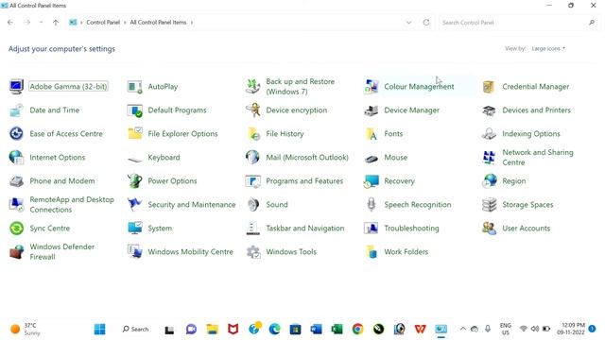Click the Speech Recognition link
The height and width of the screenshot is (340, 605).
pyautogui.click(x=418, y=205)
